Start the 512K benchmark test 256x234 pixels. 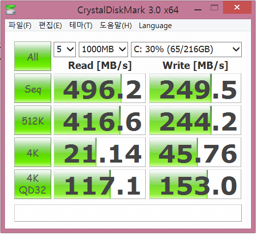[32, 120]
